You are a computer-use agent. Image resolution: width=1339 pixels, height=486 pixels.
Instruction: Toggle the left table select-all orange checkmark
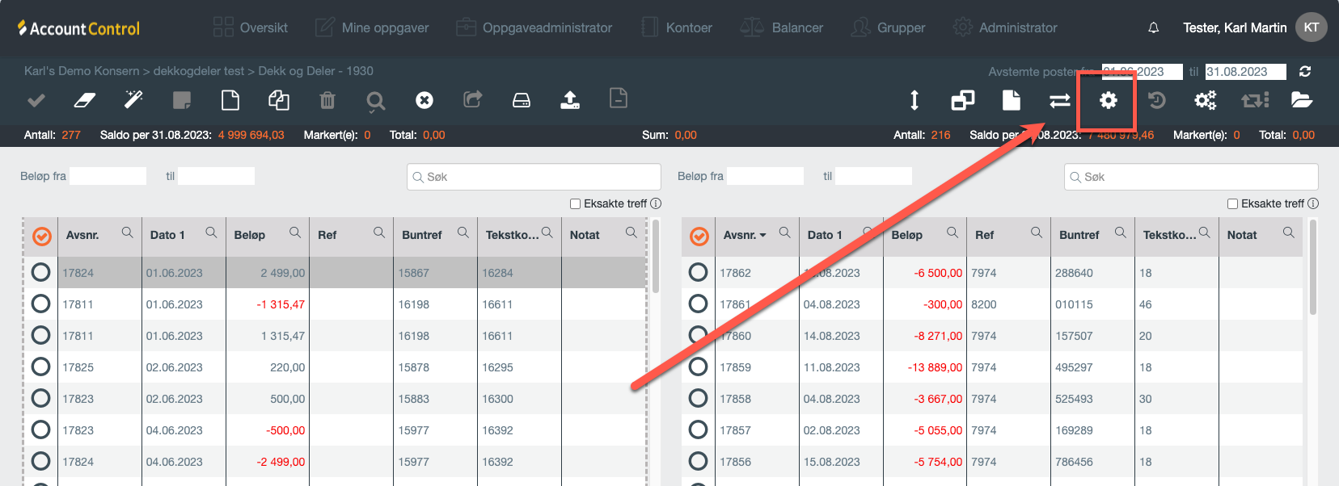[x=42, y=236]
